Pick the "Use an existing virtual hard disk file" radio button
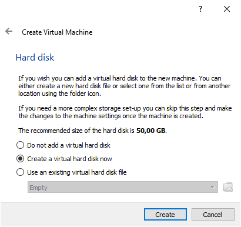The height and width of the screenshot is (227, 241). coord(20,172)
